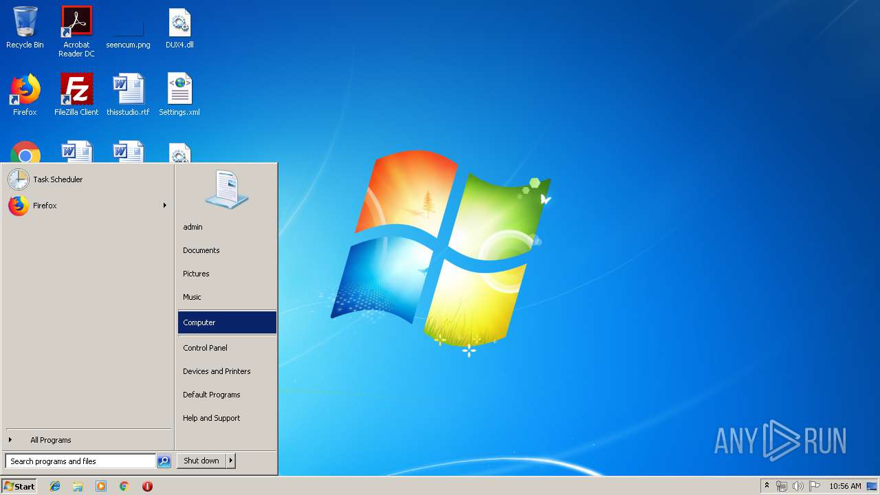Click Show desktop button in tray
The height and width of the screenshot is (495, 880).
pyautogui.click(x=872, y=486)
